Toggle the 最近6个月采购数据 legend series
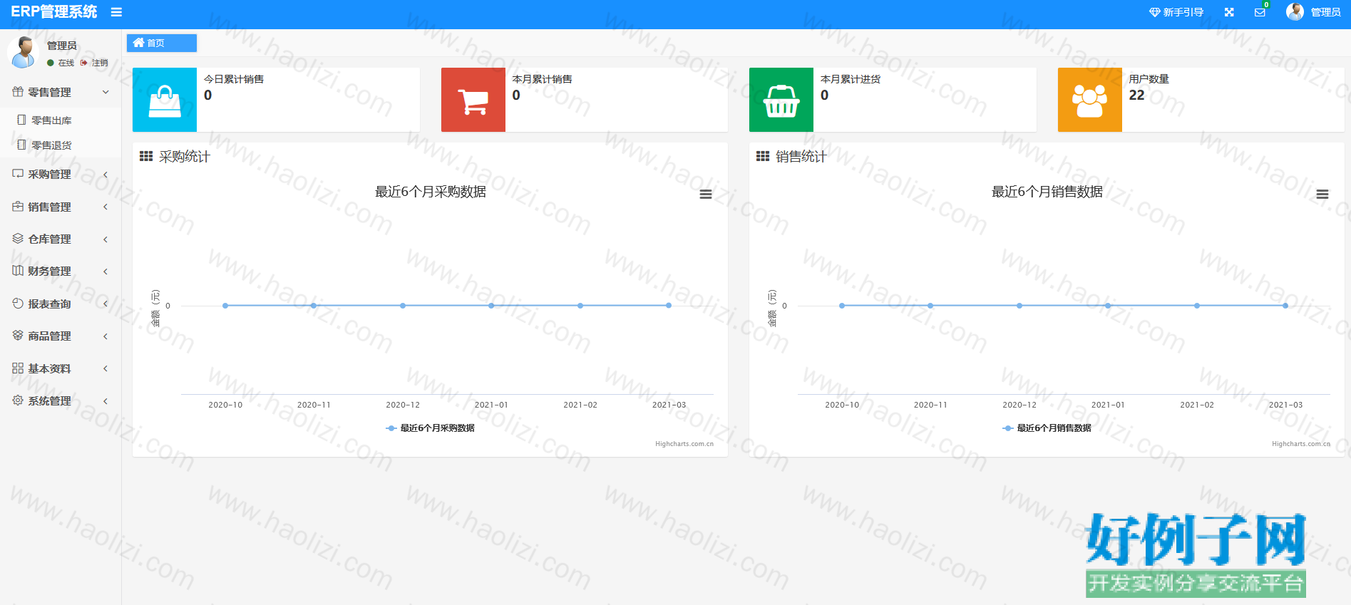 [x=430, y=428]
